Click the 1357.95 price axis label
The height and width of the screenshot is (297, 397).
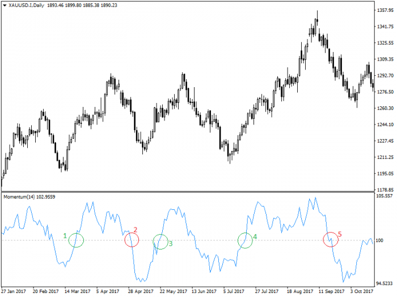pyautogui.click(x=385, y=10)
